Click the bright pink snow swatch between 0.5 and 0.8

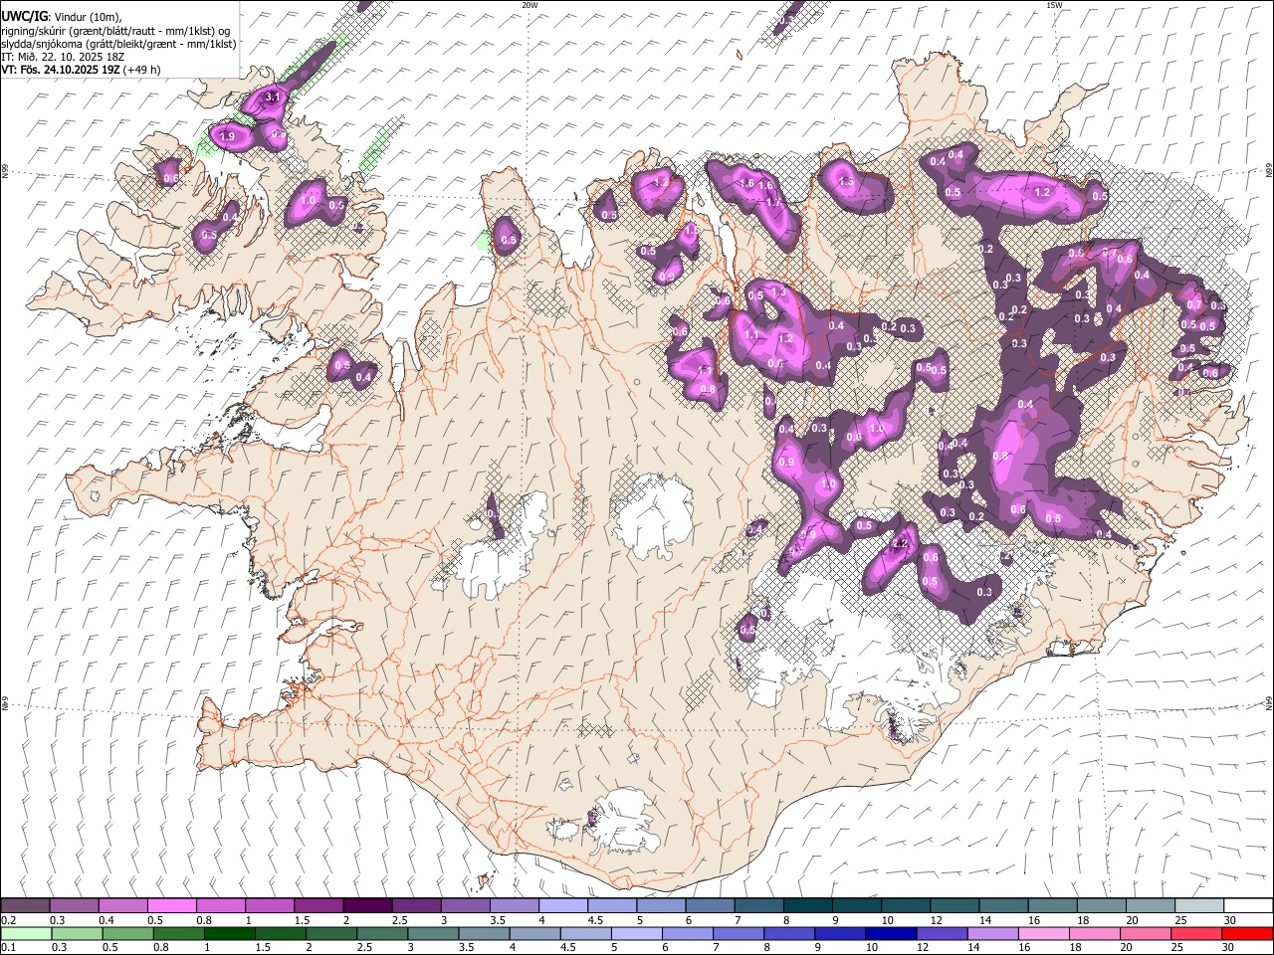[x=171, y=905]
